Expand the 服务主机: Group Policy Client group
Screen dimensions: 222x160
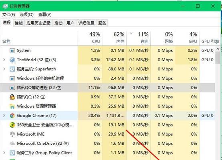4,153
